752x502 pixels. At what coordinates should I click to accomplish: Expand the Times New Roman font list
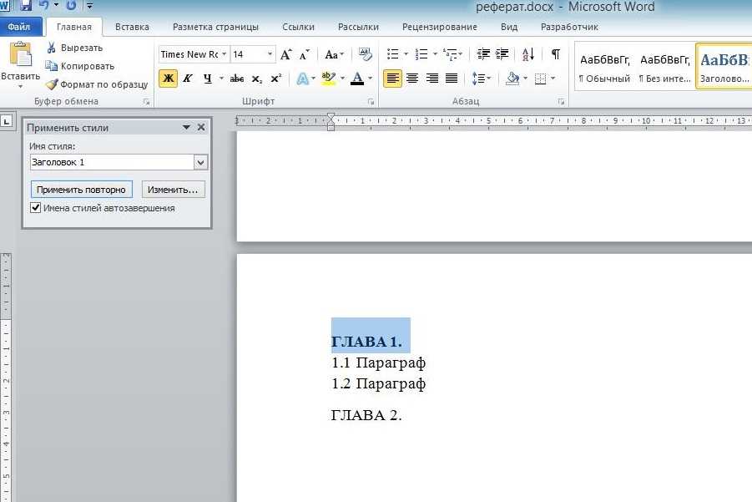pyautogui.click(x=225, y=54)
